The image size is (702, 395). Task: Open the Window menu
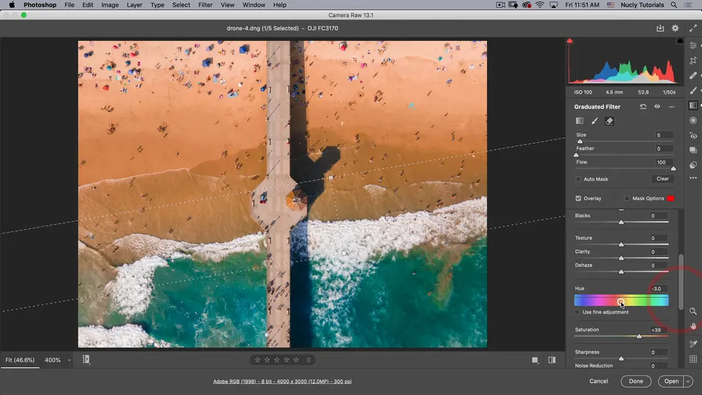point(254,5)
